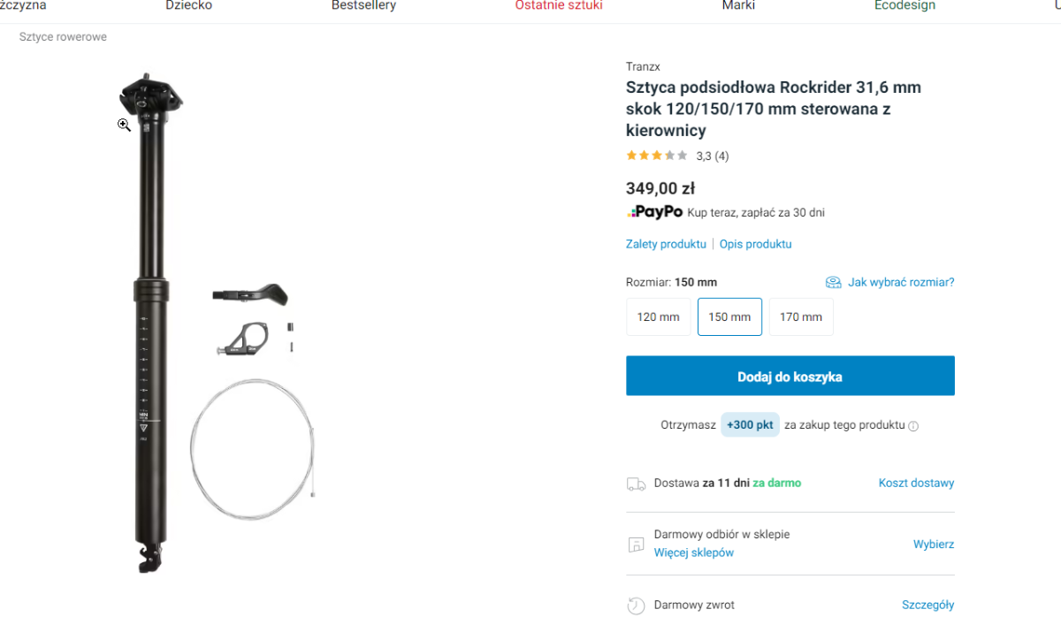Click the free return icon
The width and height of the screenshot is (1061, 617).
click(636, 606)
